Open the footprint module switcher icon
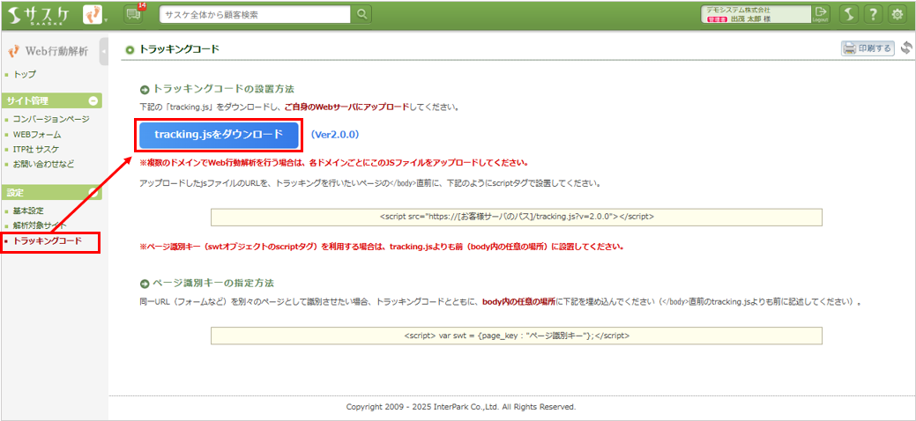The height and width of the screenshot is (421, 916). coord(93,15)
